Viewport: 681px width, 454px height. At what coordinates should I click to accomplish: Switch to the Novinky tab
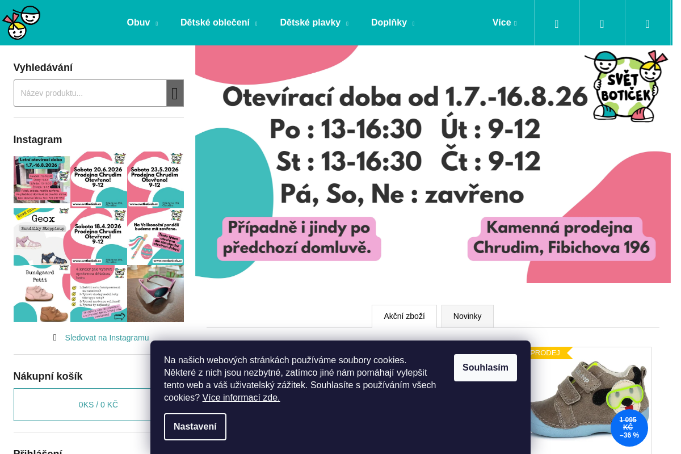tap(467, 316)
